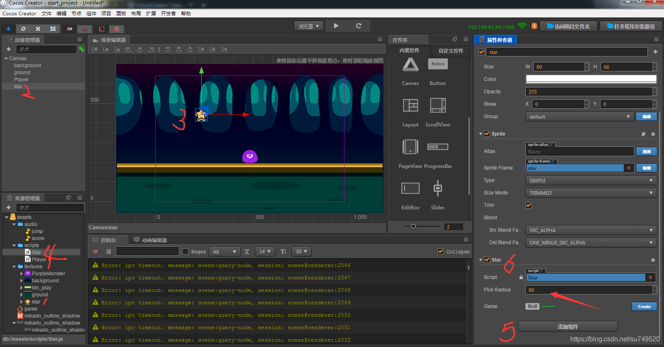Click the green wifi connection icon
The image size is (664, 347).
pyautogui.click(x=522, y=26)
